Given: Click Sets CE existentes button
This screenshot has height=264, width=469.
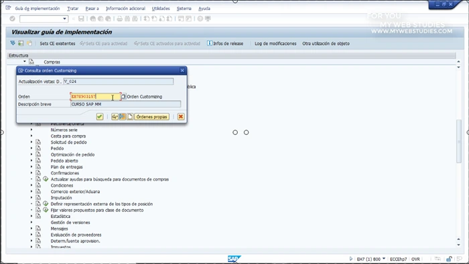Looking at the screenshot, I should pyautogui.click(x=58, y=43).
